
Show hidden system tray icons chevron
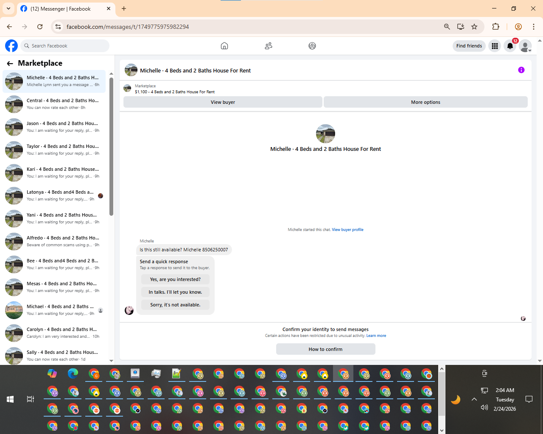(474, 399)
